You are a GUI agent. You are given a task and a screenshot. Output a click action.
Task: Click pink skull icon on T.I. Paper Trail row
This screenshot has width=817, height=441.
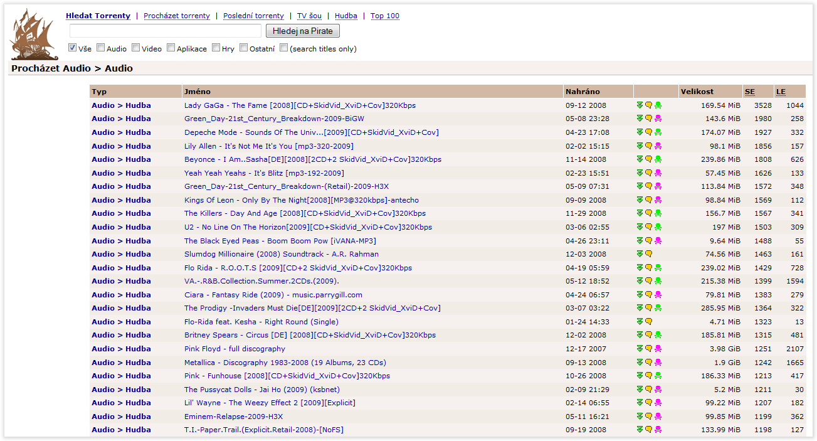tap(658, 430)
